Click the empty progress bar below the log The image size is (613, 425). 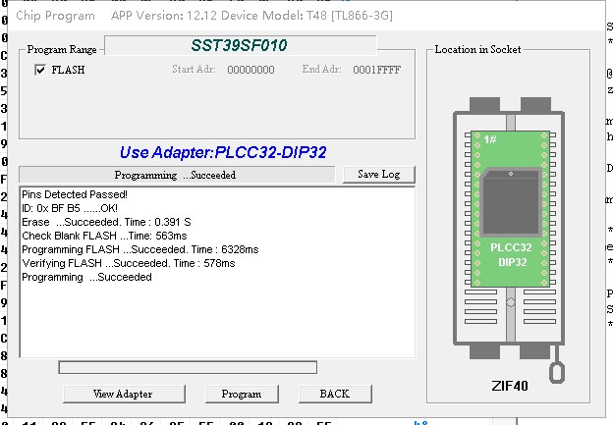point(188,367)
